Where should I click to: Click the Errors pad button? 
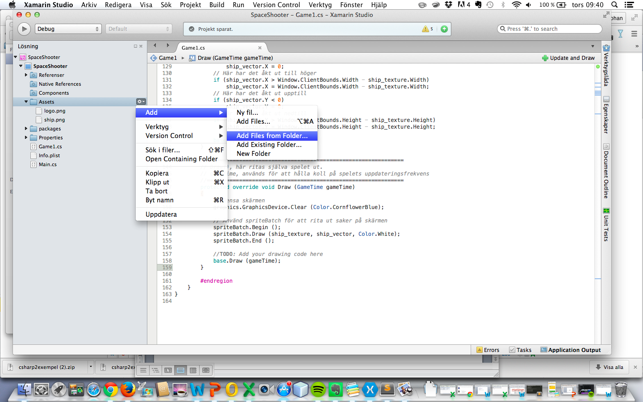[x=488, y=350]
